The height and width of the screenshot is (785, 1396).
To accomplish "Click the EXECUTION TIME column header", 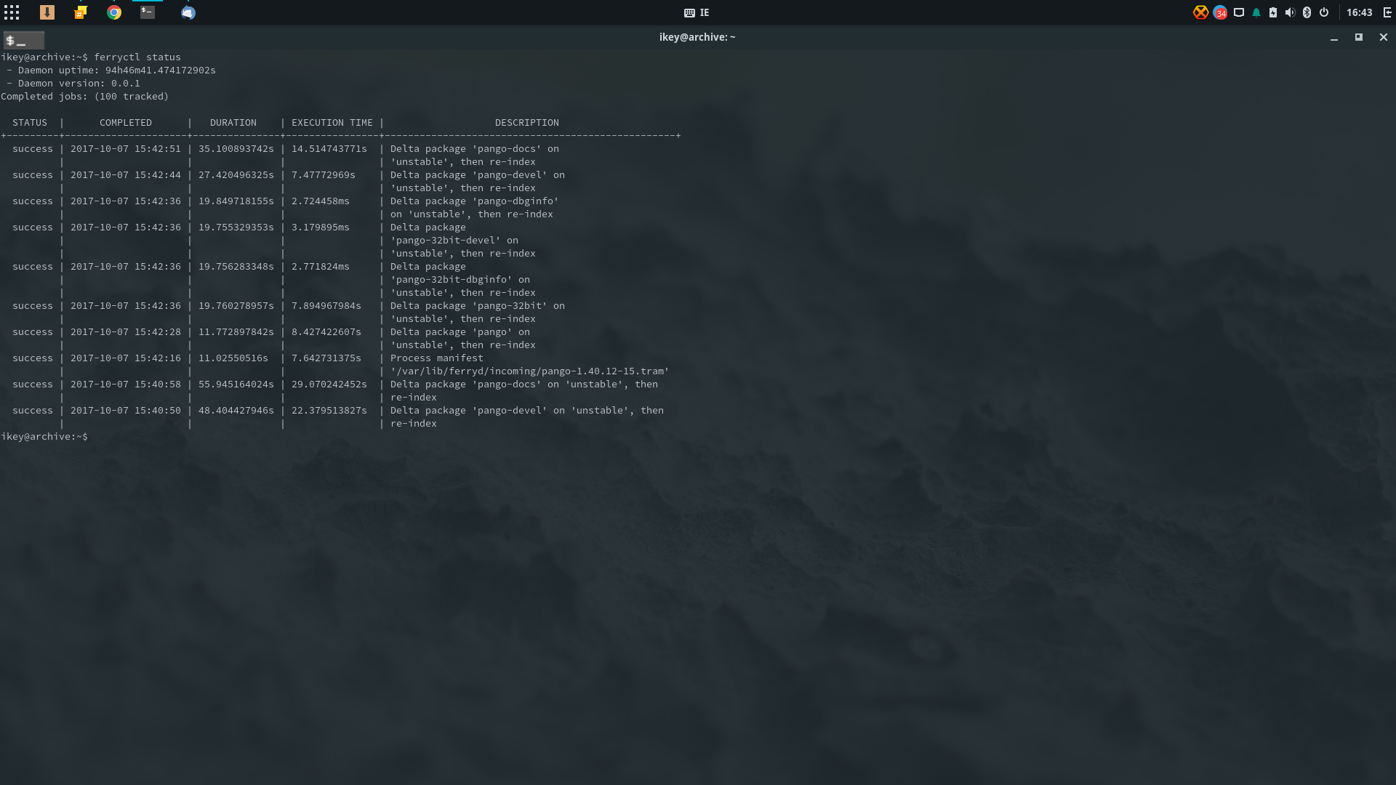I will (332, 122).
